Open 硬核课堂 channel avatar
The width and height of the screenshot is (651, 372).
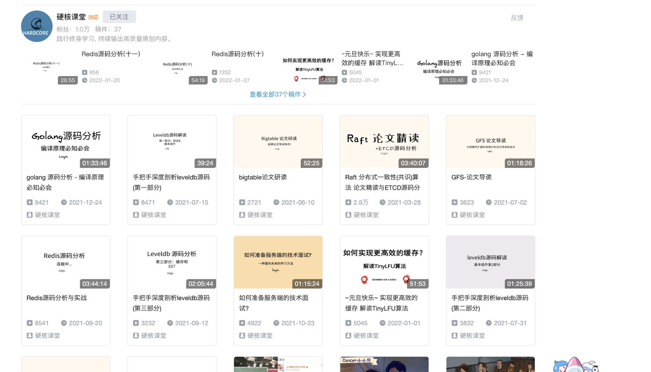[x=37, y=26]
